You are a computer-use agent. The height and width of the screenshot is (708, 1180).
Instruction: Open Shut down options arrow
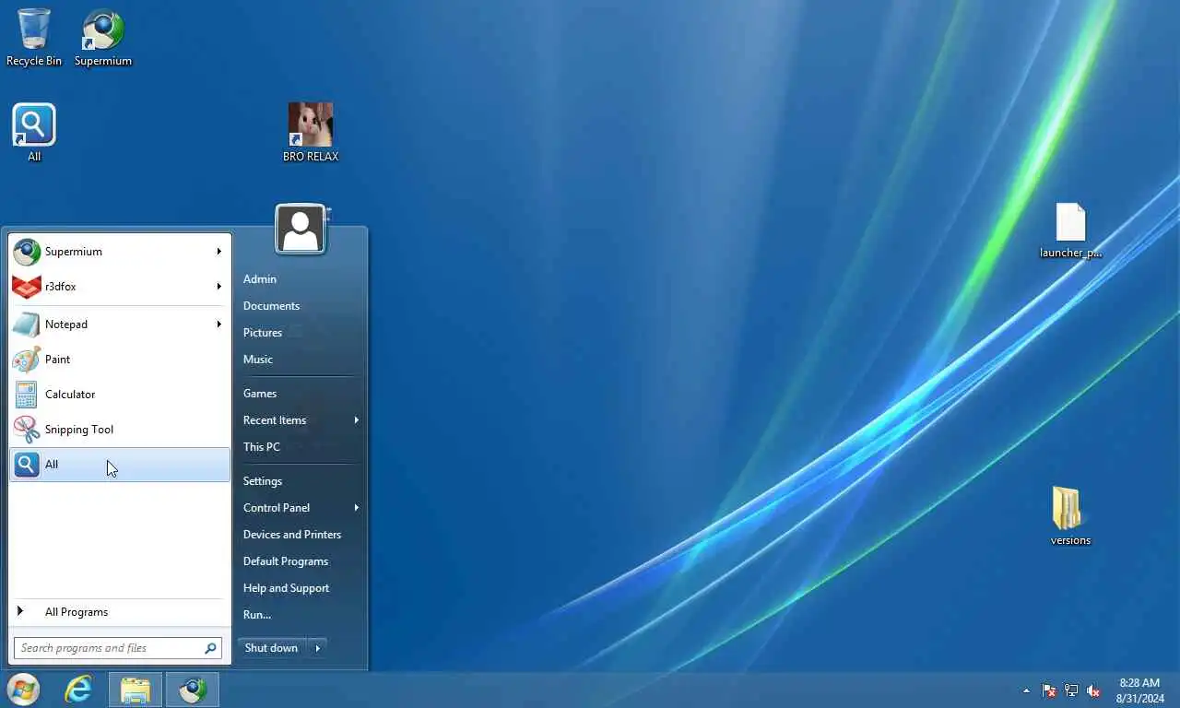tap(317, 648)
